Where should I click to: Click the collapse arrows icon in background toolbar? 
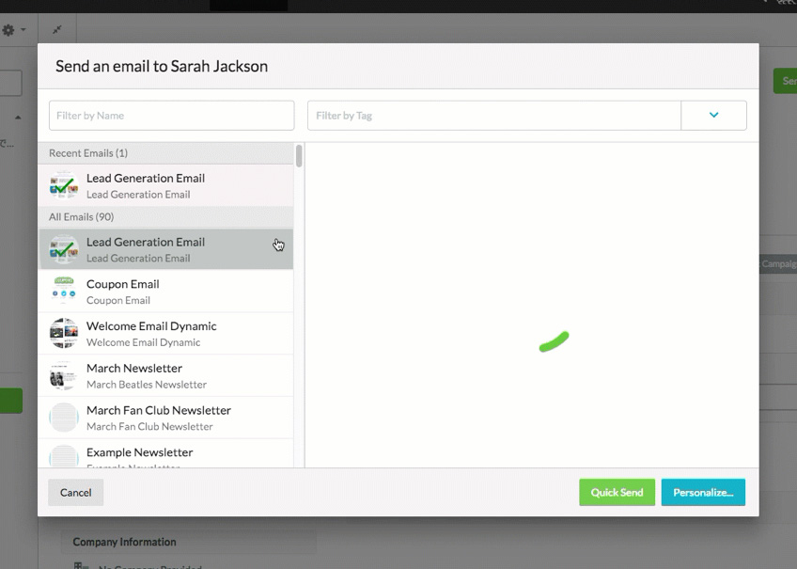57,30
